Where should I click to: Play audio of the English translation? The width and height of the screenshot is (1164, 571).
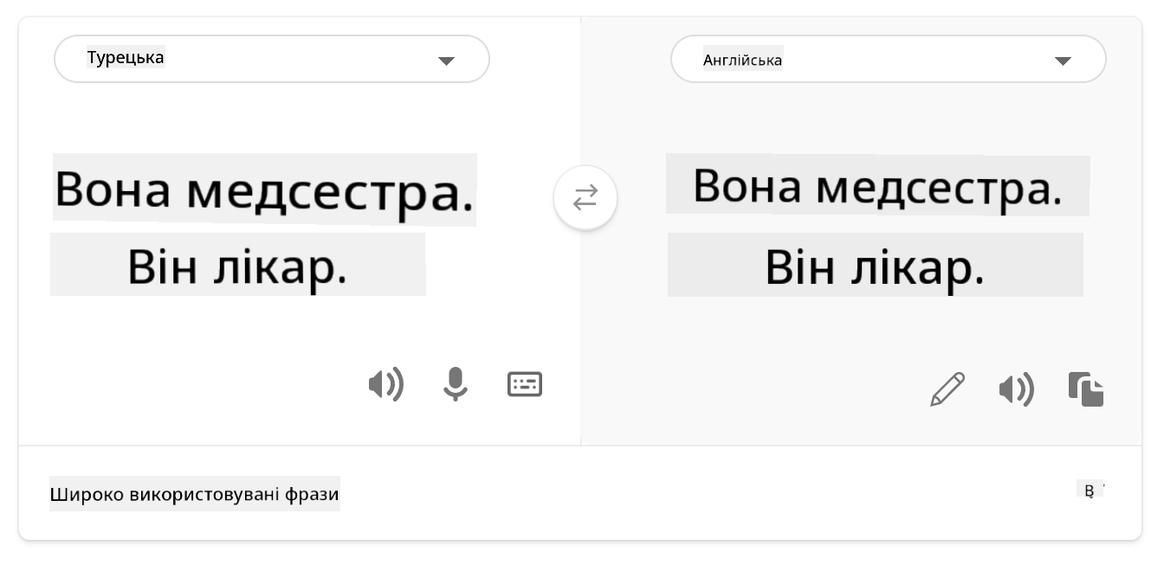(1016, 389)
